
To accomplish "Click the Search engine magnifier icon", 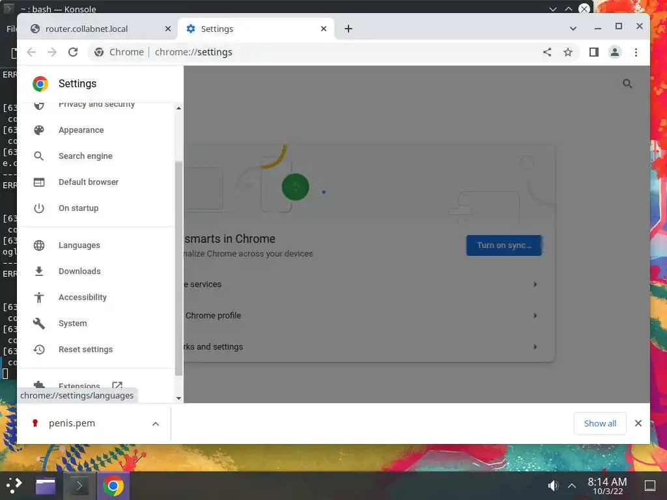I will click(39, 156).
